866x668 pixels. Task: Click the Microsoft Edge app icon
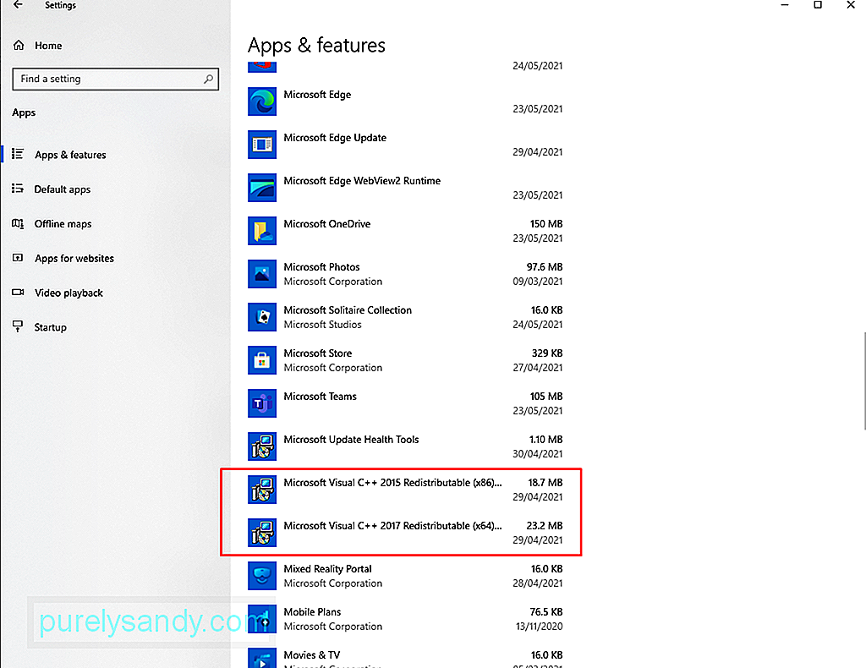(262, 101)
